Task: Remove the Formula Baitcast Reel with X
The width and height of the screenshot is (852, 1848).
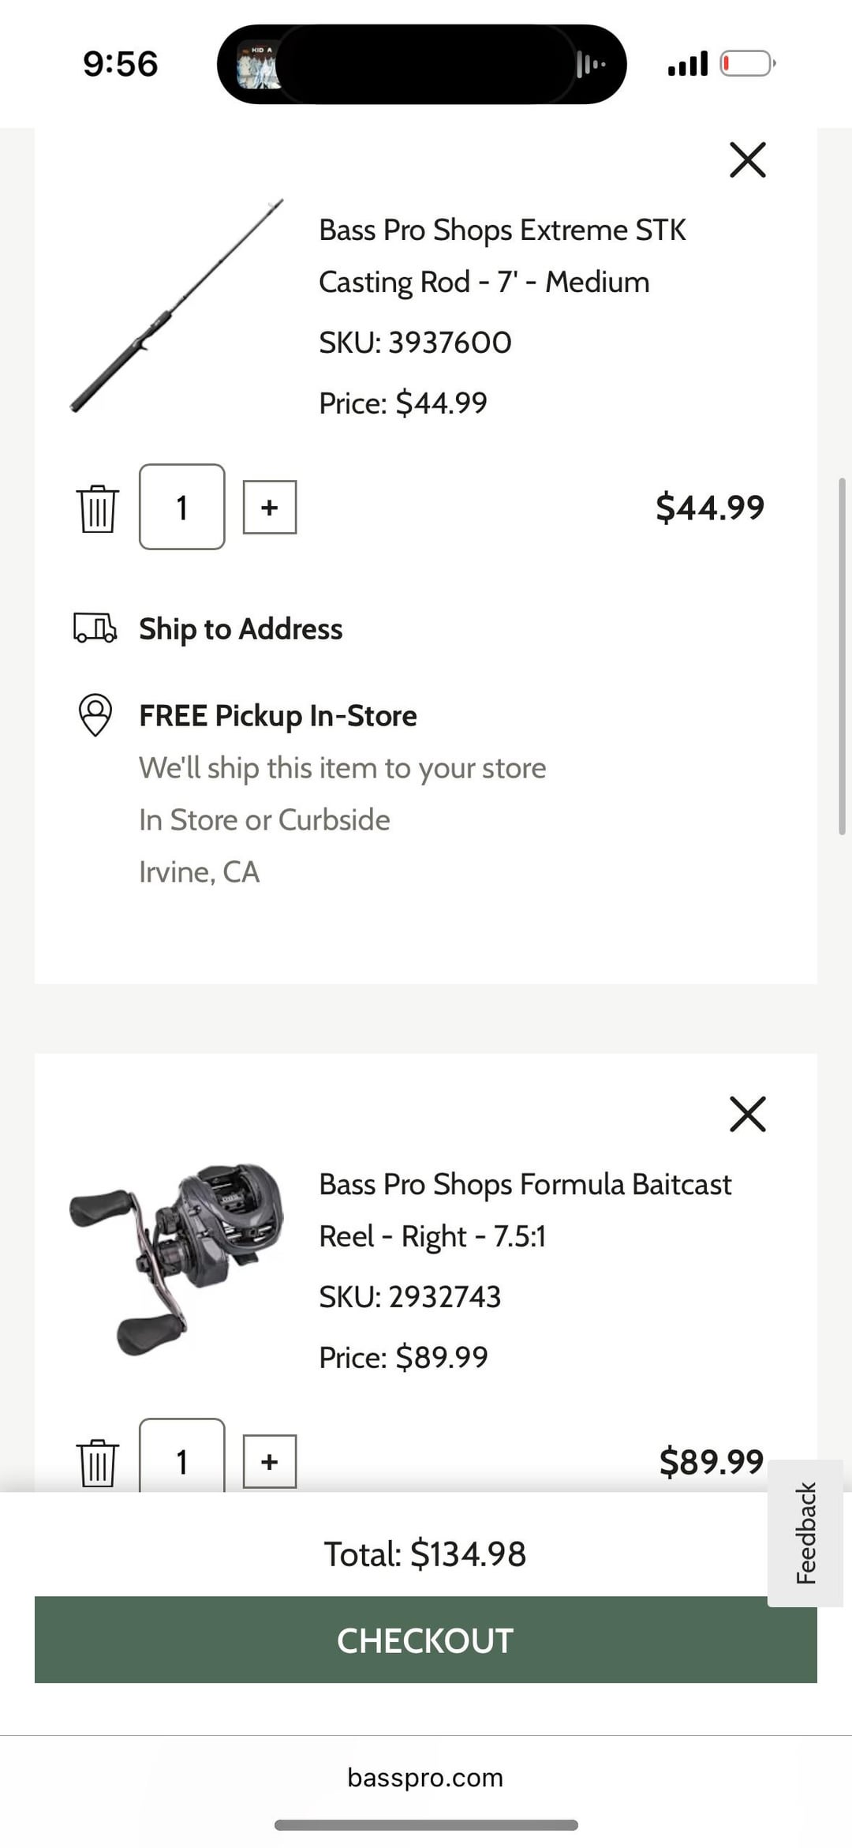Action: pos(747,1114)
